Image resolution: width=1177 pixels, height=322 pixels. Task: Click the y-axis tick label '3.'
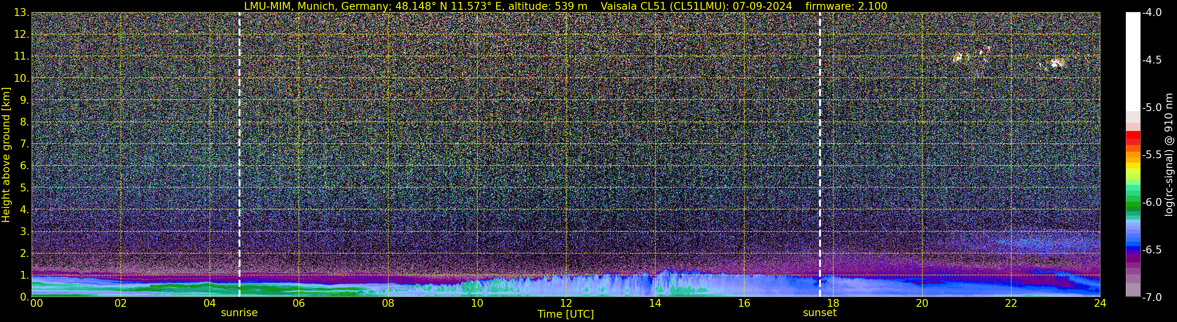pyautogui.click(x=24, y=232)
